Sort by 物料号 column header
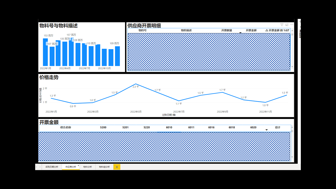 click(x=143, y=30)
